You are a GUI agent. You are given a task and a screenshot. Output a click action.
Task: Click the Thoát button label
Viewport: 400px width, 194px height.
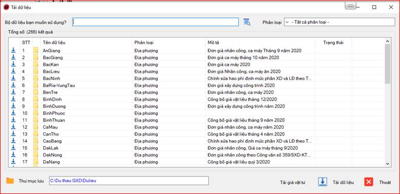coord(385,182)
